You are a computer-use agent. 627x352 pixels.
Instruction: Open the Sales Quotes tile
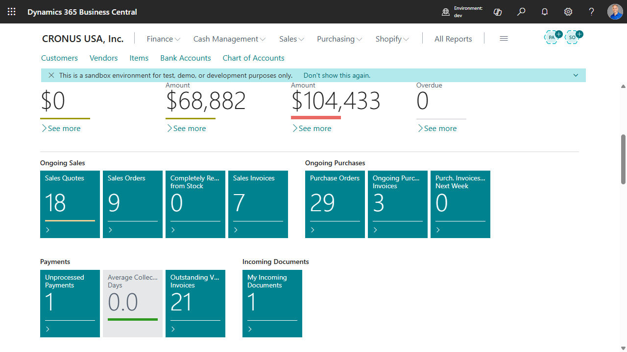[70, 204]
